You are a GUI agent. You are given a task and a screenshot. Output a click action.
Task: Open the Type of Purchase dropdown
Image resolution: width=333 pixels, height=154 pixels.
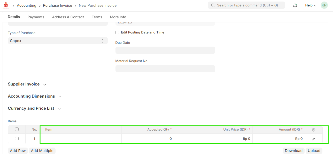point(58,41)
